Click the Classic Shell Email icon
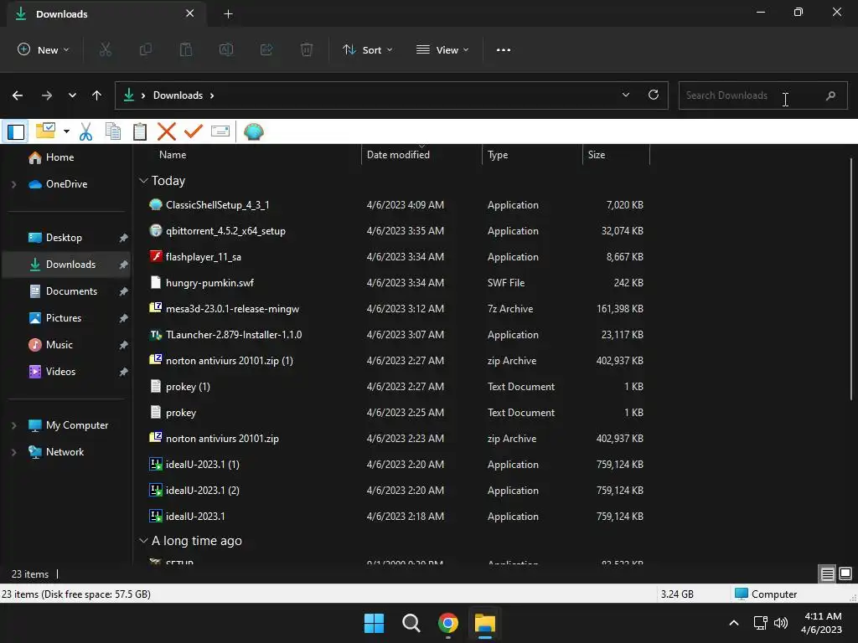The width and height of the screenshot is (858, 643). 220,131
